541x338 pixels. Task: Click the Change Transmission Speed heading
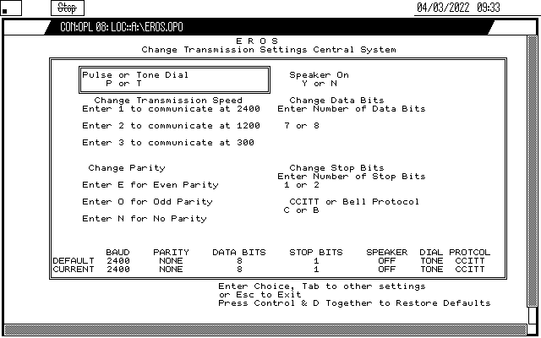pyautogui.click(x=167, y=101)
